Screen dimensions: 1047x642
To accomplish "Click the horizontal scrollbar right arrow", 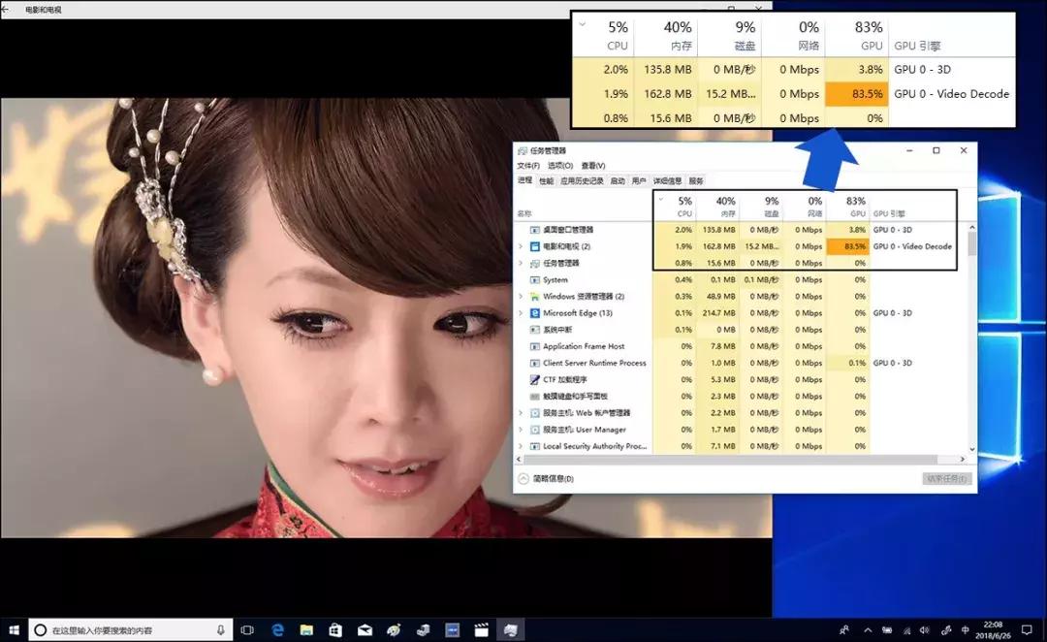I will (x=963, y=460).
